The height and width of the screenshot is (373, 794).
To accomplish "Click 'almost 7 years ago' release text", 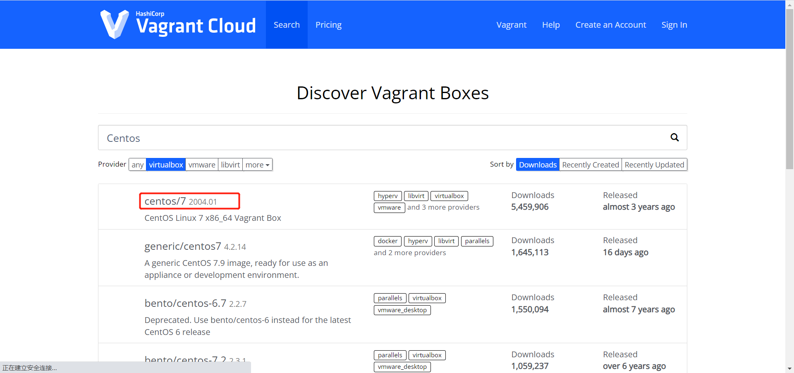I will click(x=639, y=309).
